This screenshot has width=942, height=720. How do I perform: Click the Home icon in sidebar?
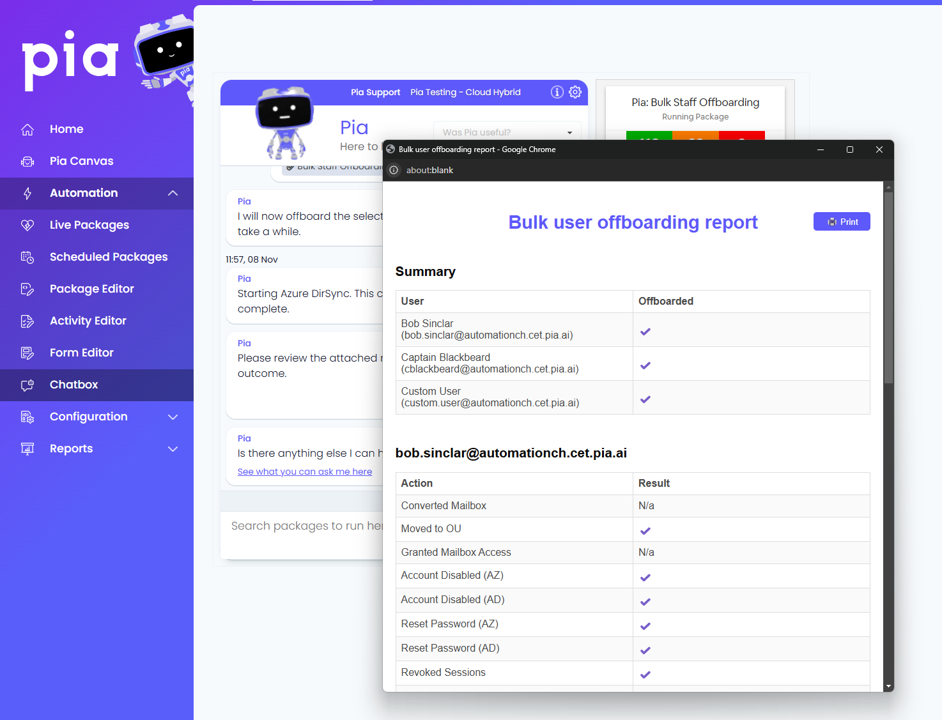[x=27, y=130]
